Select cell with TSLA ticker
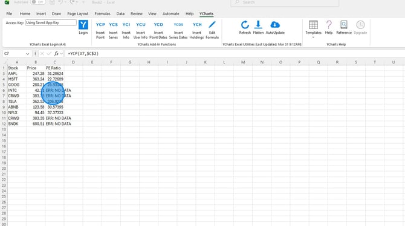This screenshot has height=226, width=405. (17, 102)
